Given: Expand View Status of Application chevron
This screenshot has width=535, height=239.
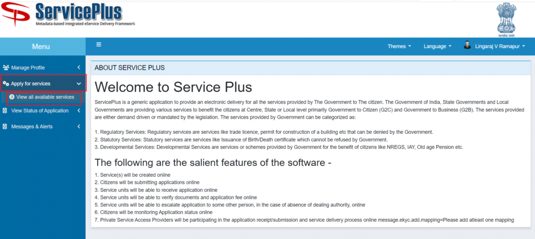Looking at the screenshot, I should (x=79, y=111).
